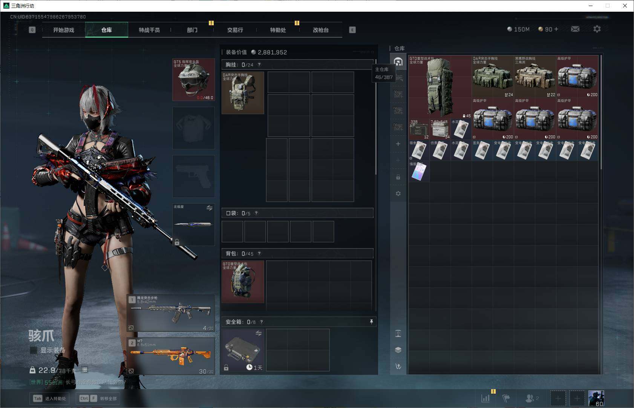
Task: Open the flag icon in bottom bar
Action: click(x=506, y=398)
